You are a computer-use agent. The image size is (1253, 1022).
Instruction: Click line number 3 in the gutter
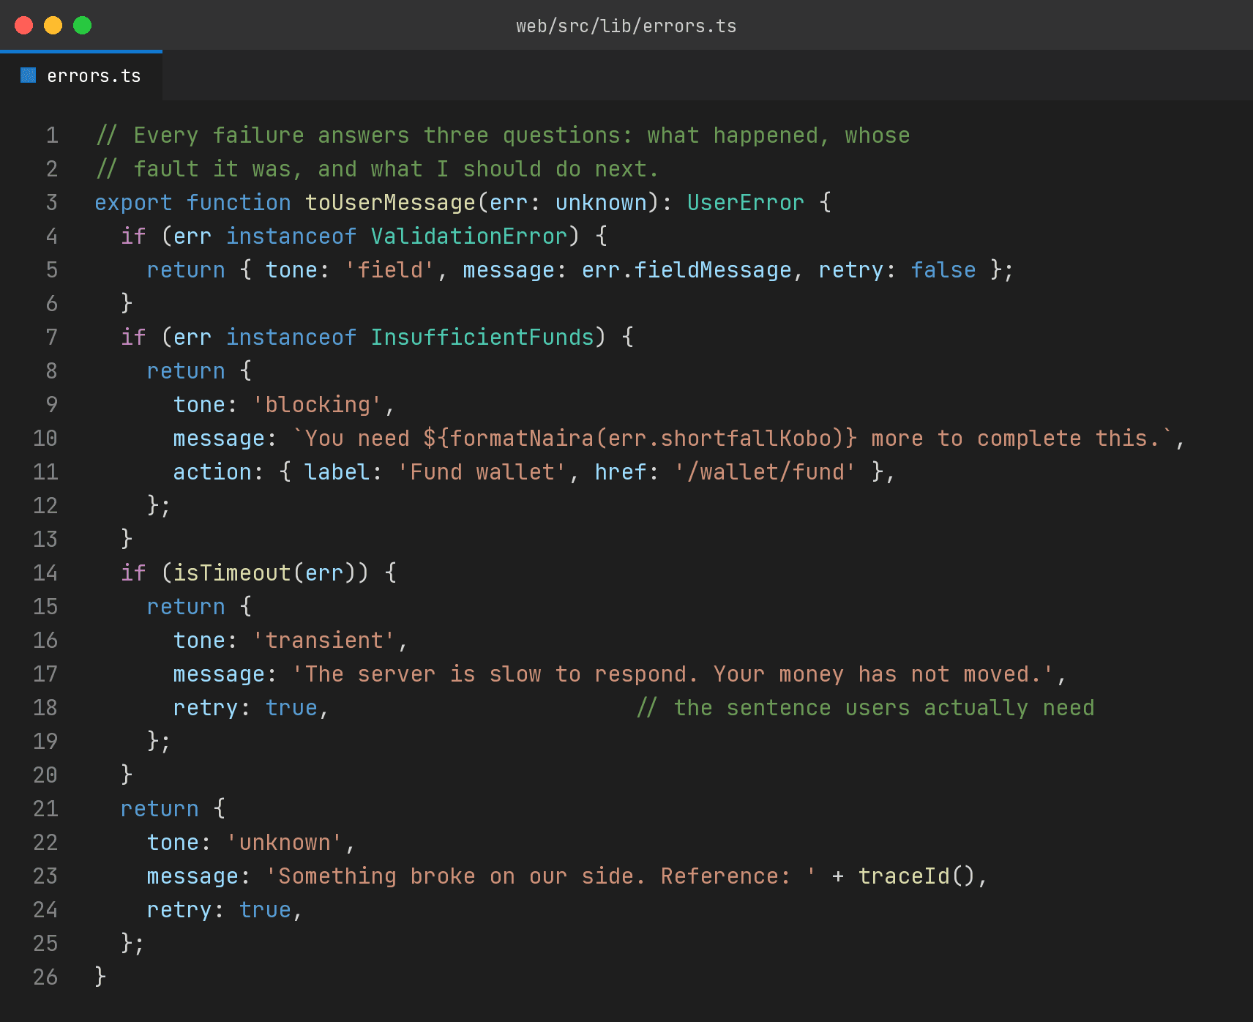pyautogui.click(x=52, y=203)
